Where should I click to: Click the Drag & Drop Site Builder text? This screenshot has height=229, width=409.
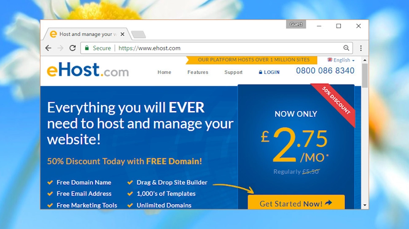(172, 182)
